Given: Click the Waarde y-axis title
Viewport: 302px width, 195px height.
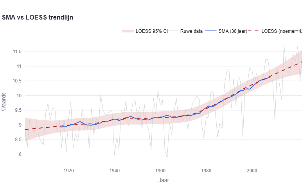Looking at the screenshot, I should [4, 102].
